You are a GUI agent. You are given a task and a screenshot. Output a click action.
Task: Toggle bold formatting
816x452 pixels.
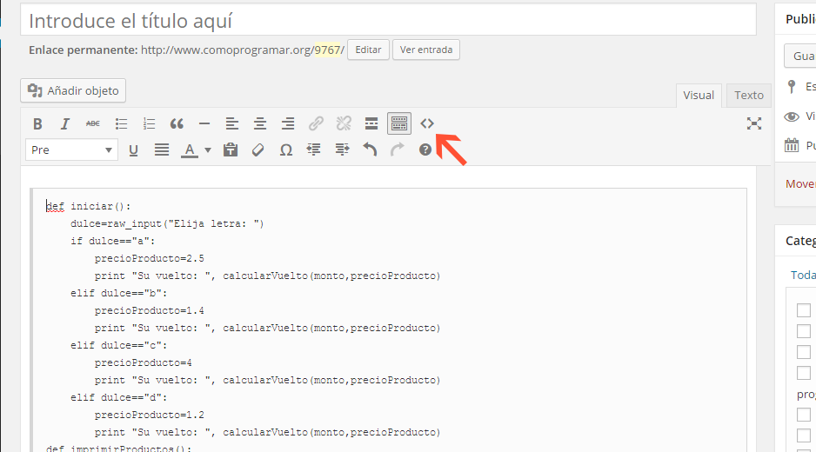37,123
